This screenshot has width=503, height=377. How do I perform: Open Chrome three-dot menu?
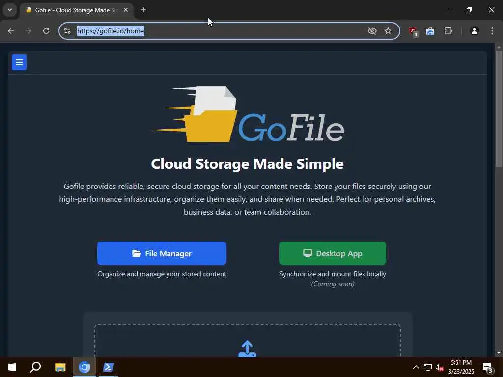[x=492, y=31]
